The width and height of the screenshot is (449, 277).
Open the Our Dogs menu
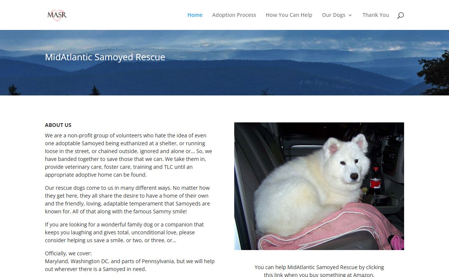coord(334,15)
